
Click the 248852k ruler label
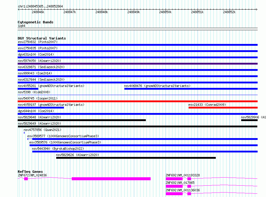[229, 12]
